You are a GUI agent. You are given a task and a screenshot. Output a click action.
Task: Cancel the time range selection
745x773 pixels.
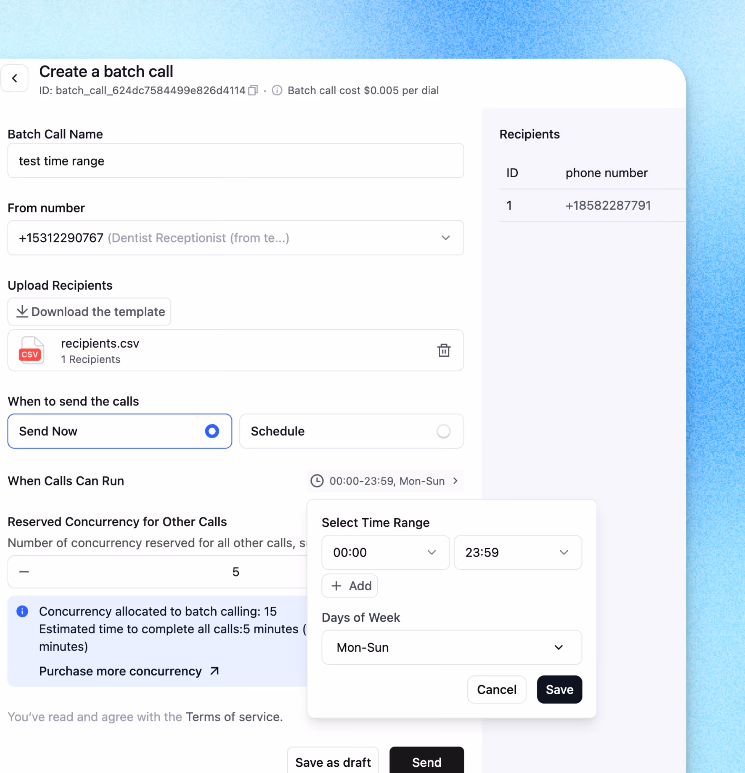coord(496,689)
